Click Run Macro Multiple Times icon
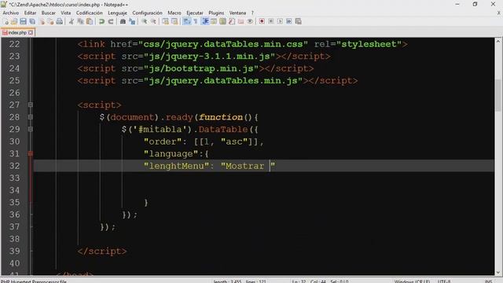The height and width of the screenshot is (283, 503). (288, 21)
